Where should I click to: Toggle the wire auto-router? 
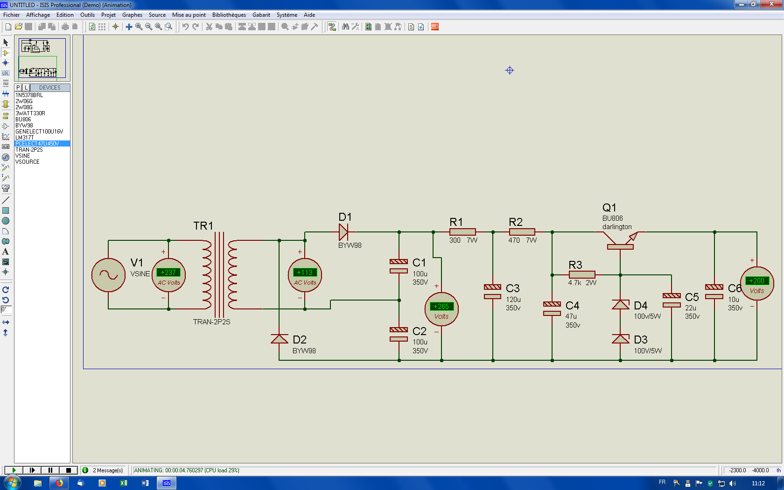[x=332, y=27]
